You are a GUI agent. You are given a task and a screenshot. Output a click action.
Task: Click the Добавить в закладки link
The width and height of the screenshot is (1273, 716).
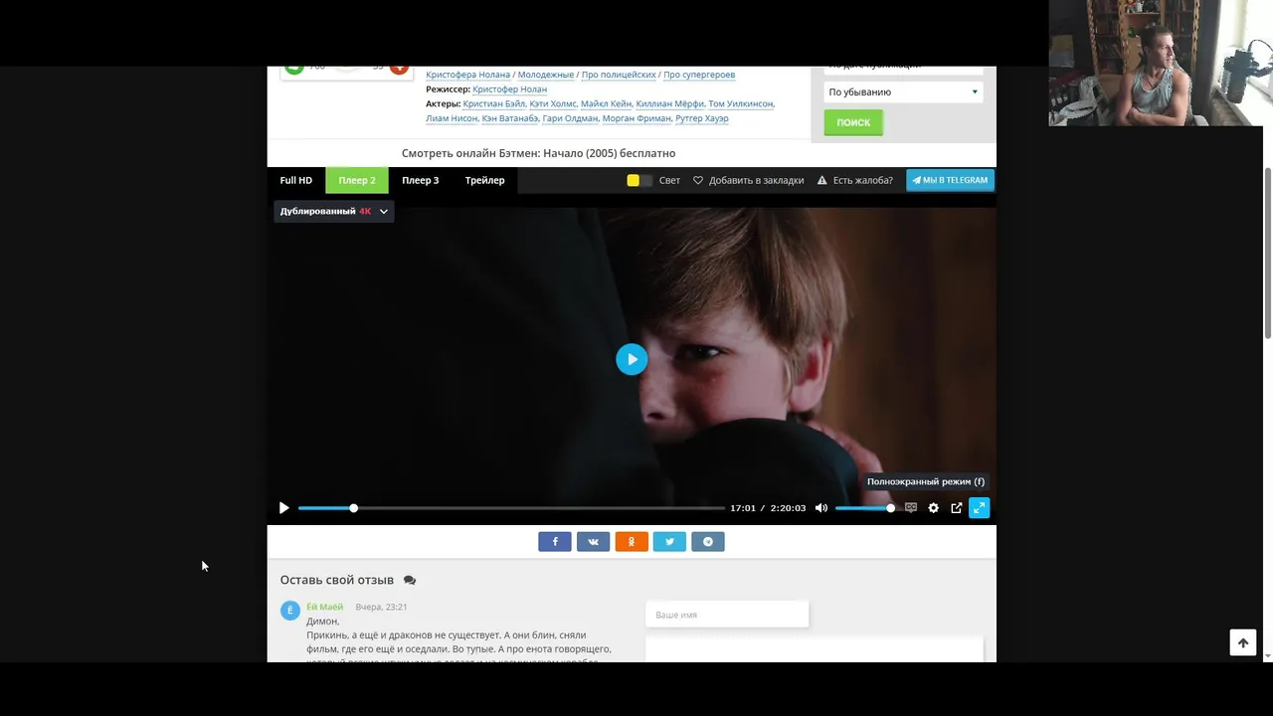tap(756, 180)
